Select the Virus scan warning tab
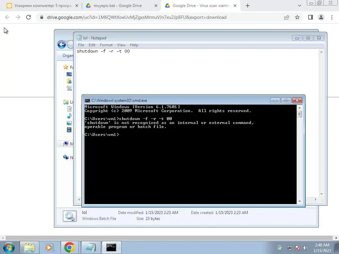This screenshot has height=254, width=339. 201,6
